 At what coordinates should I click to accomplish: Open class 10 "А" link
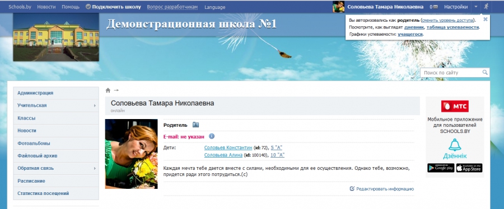(277, 155)
